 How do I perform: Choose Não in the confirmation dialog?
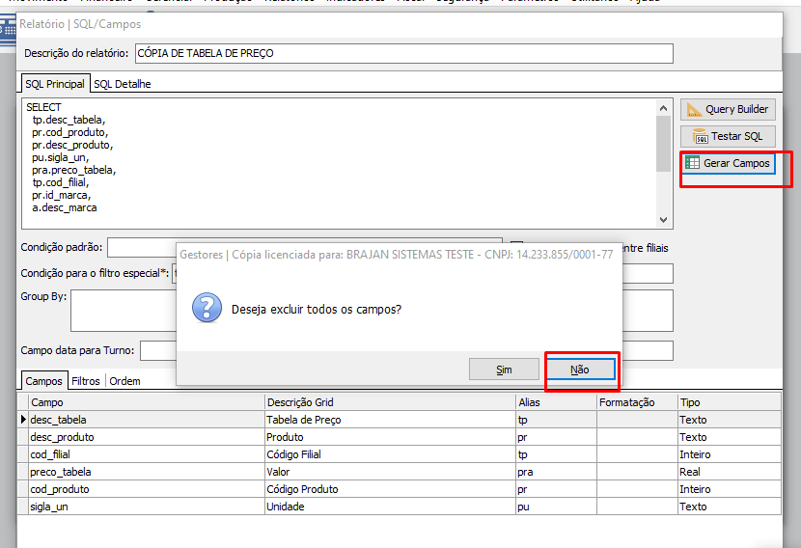[x=580, y=370]
